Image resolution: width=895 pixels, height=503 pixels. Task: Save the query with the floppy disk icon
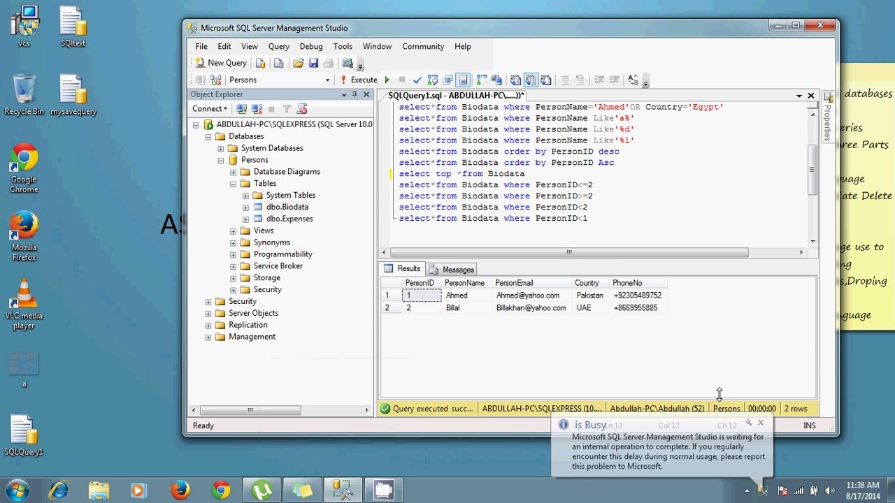313,63
